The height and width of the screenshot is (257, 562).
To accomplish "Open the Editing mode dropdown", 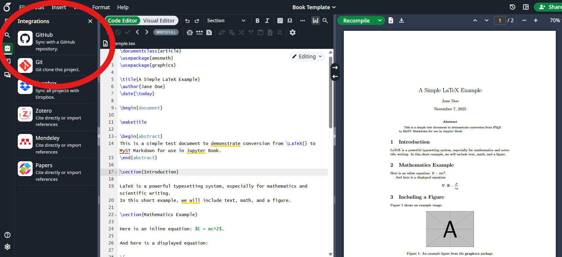I will (307, 56).
